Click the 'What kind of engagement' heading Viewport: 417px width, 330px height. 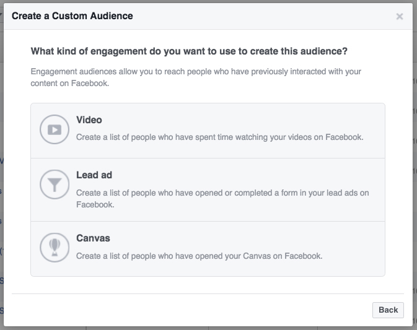tap(189, 51)
